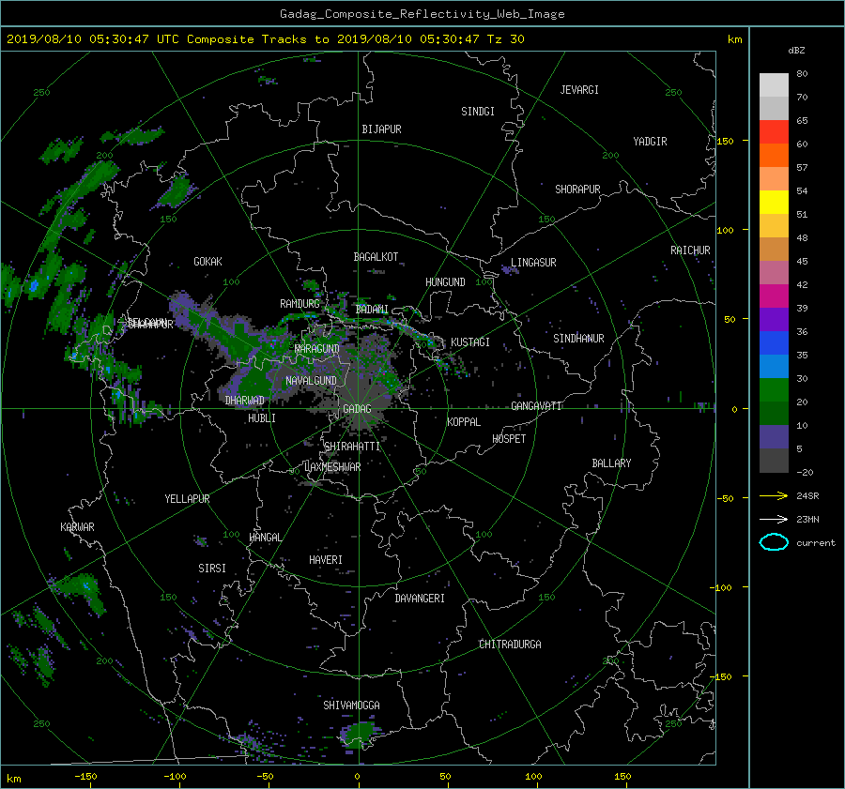Click the cyan current ellipse legend icon
Image resolution: width=845 pixels, height=789 pixels.
(x=774, y=542)
